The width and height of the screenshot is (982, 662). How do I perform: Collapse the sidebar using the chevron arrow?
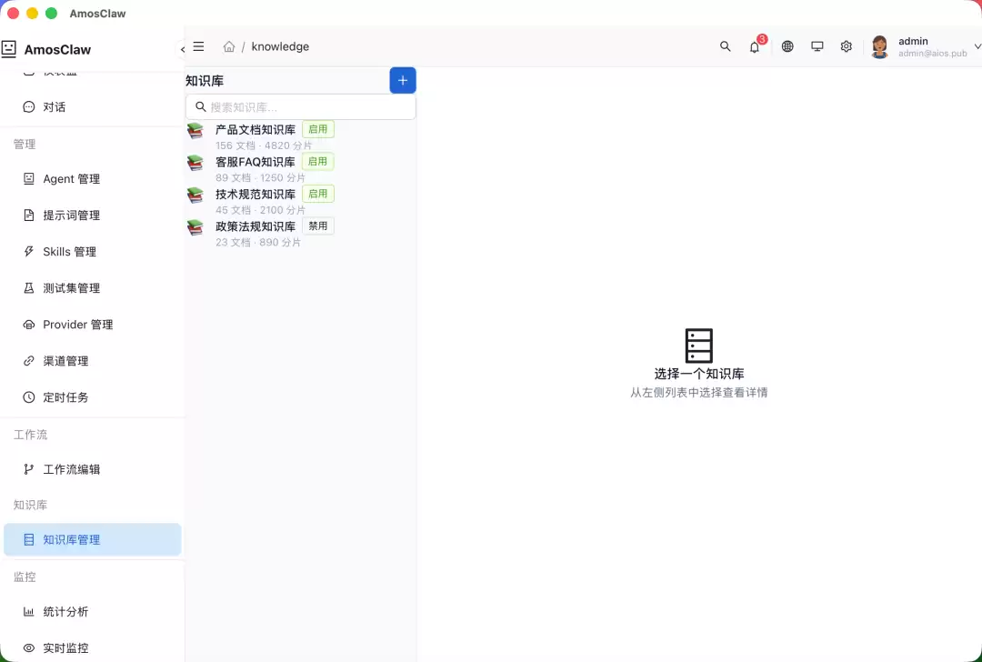click(182, 49)
